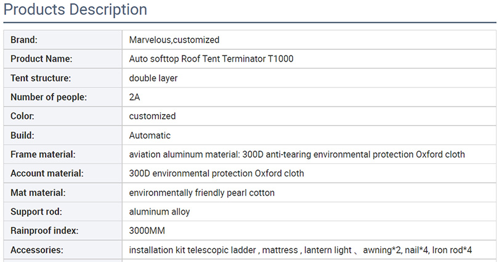Select the aviation aluminum material description
This screenshot has height=262, width=499.
[x=296, y=154]
